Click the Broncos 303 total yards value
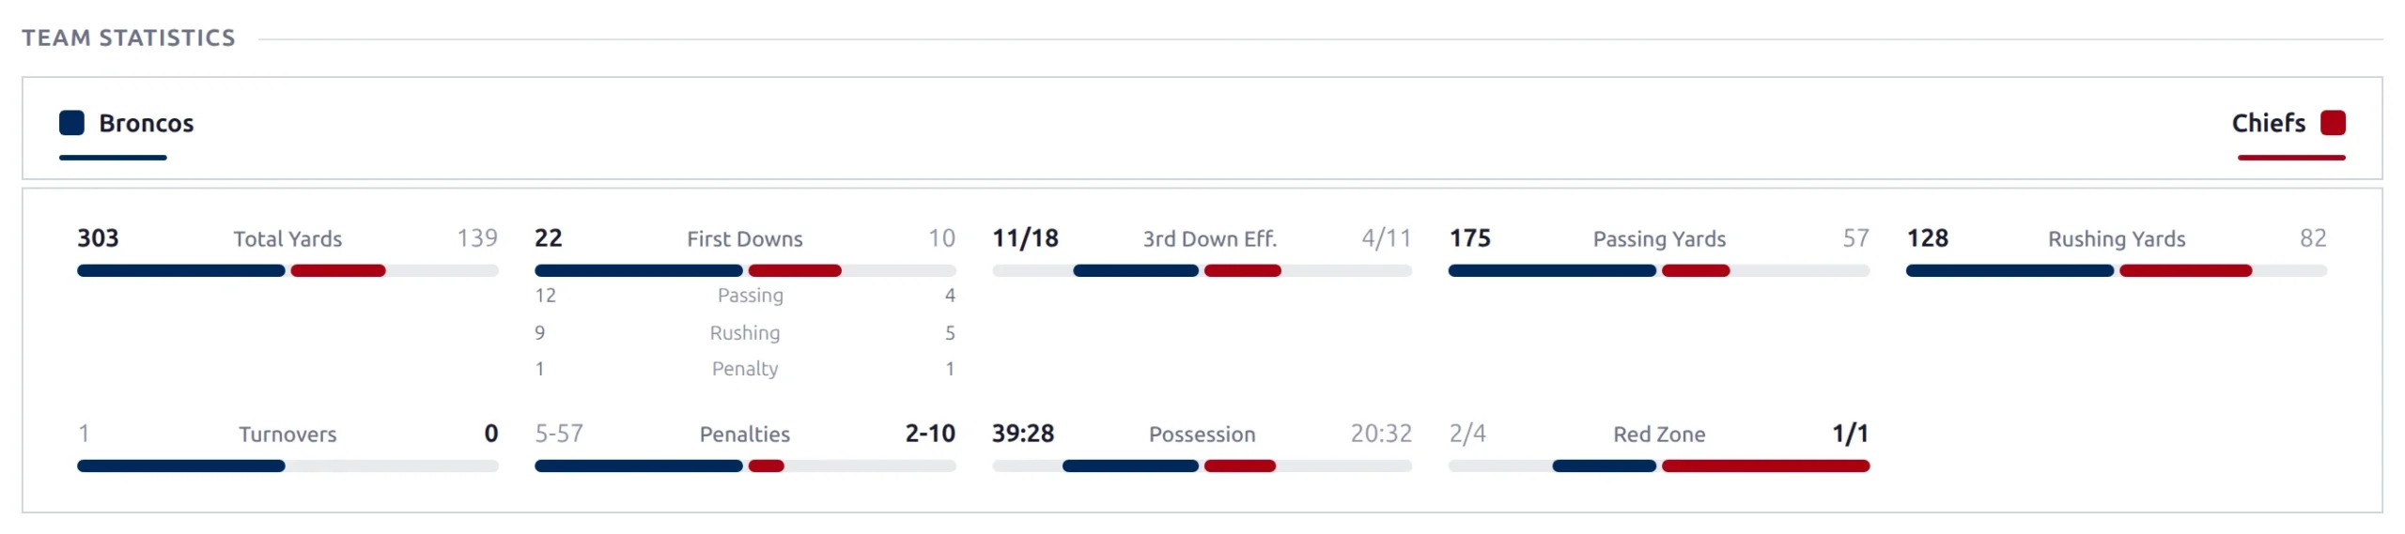 [x=98, y=238]
